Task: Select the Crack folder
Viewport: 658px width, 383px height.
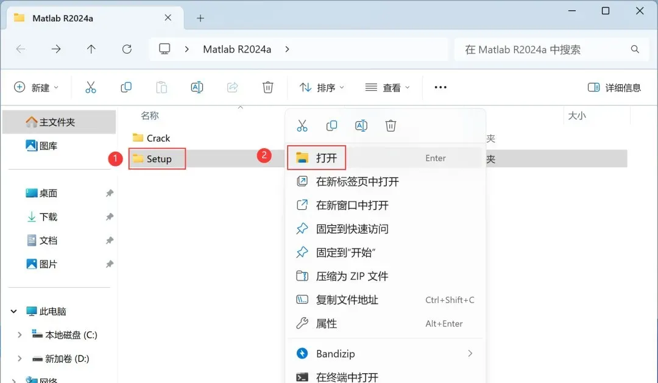Action: coord(152,138)
